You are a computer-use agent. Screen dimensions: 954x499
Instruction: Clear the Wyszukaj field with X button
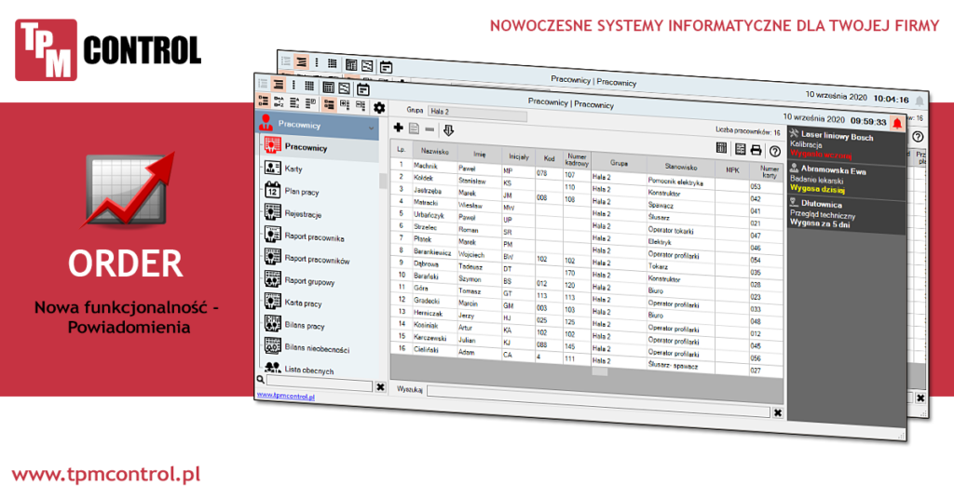[x=778, y=412]
